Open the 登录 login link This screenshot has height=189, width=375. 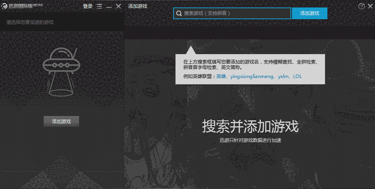tap(87, 6)
